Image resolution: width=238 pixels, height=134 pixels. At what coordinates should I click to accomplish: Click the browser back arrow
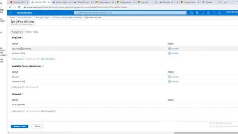tap(10, 7)
